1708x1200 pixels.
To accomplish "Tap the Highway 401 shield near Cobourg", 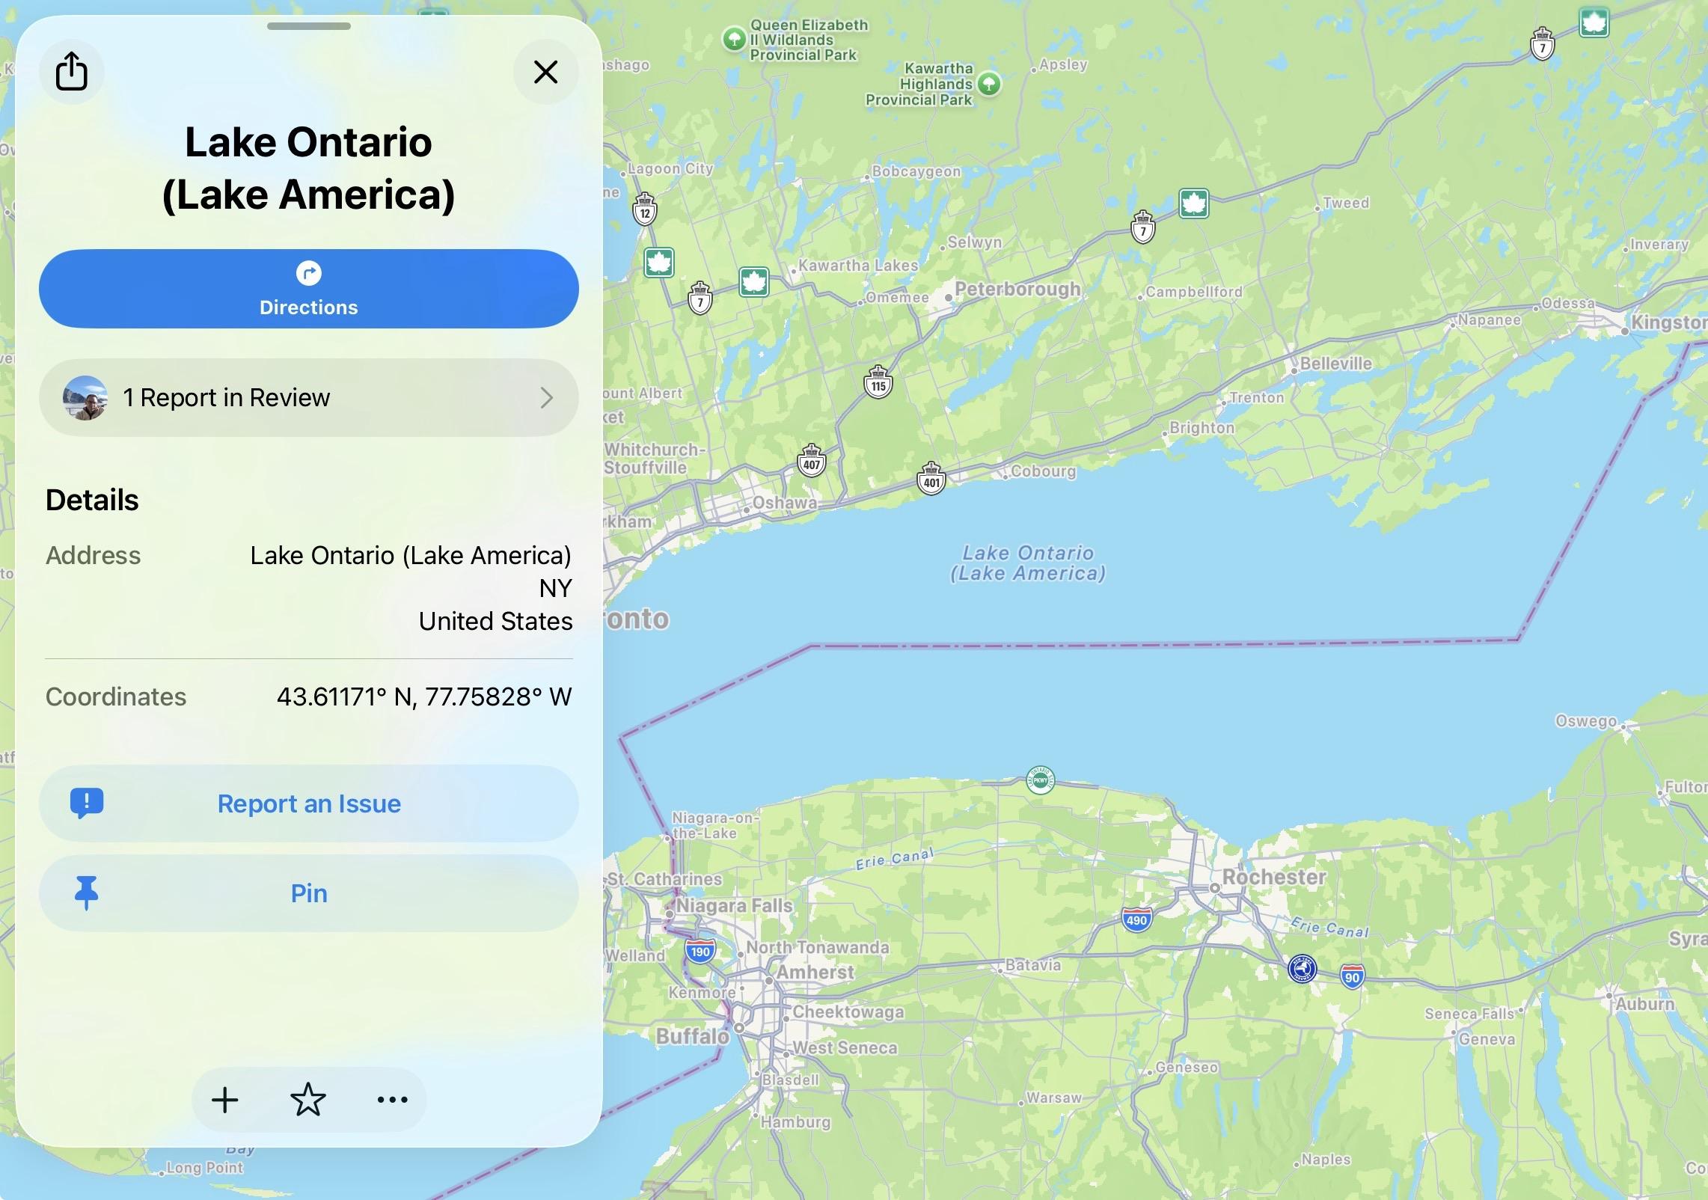I will (931, 479).
